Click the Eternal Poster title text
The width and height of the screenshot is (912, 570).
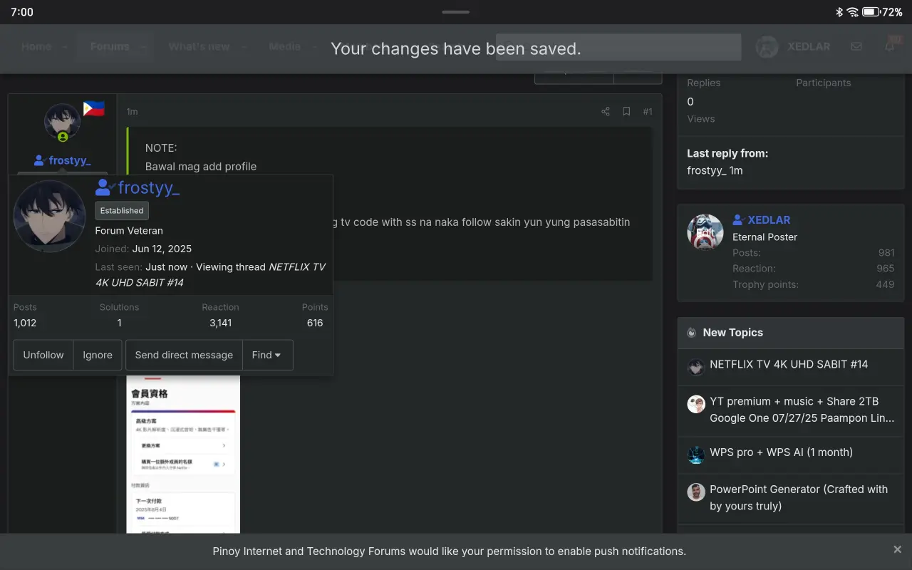(x=765, y=237)
